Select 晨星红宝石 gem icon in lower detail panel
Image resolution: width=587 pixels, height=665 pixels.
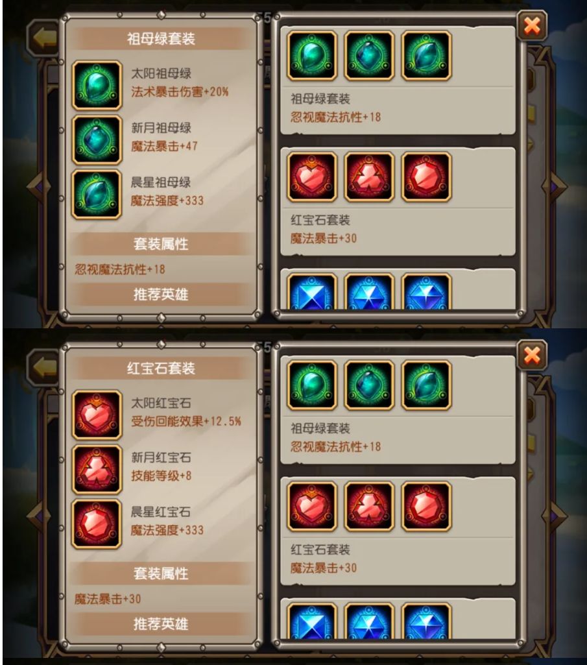pos(97,524)
